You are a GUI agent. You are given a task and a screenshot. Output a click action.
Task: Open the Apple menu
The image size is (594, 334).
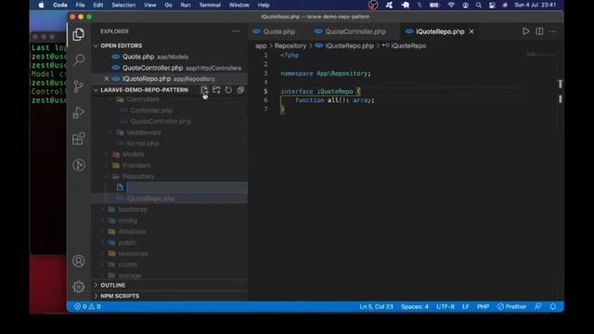click(41, 5)
